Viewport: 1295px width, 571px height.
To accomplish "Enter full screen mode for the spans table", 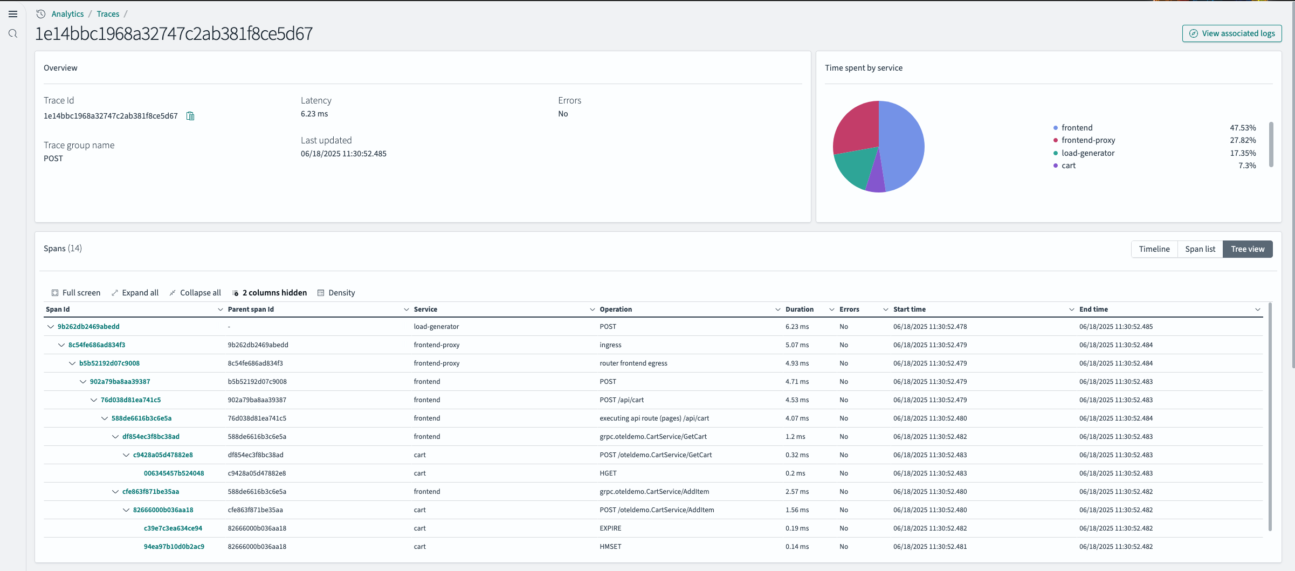I will click(x=76, y=292).
